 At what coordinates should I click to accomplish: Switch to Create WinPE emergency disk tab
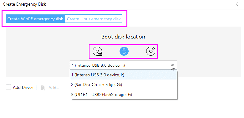pyautogui.click(x=35, y=19)
